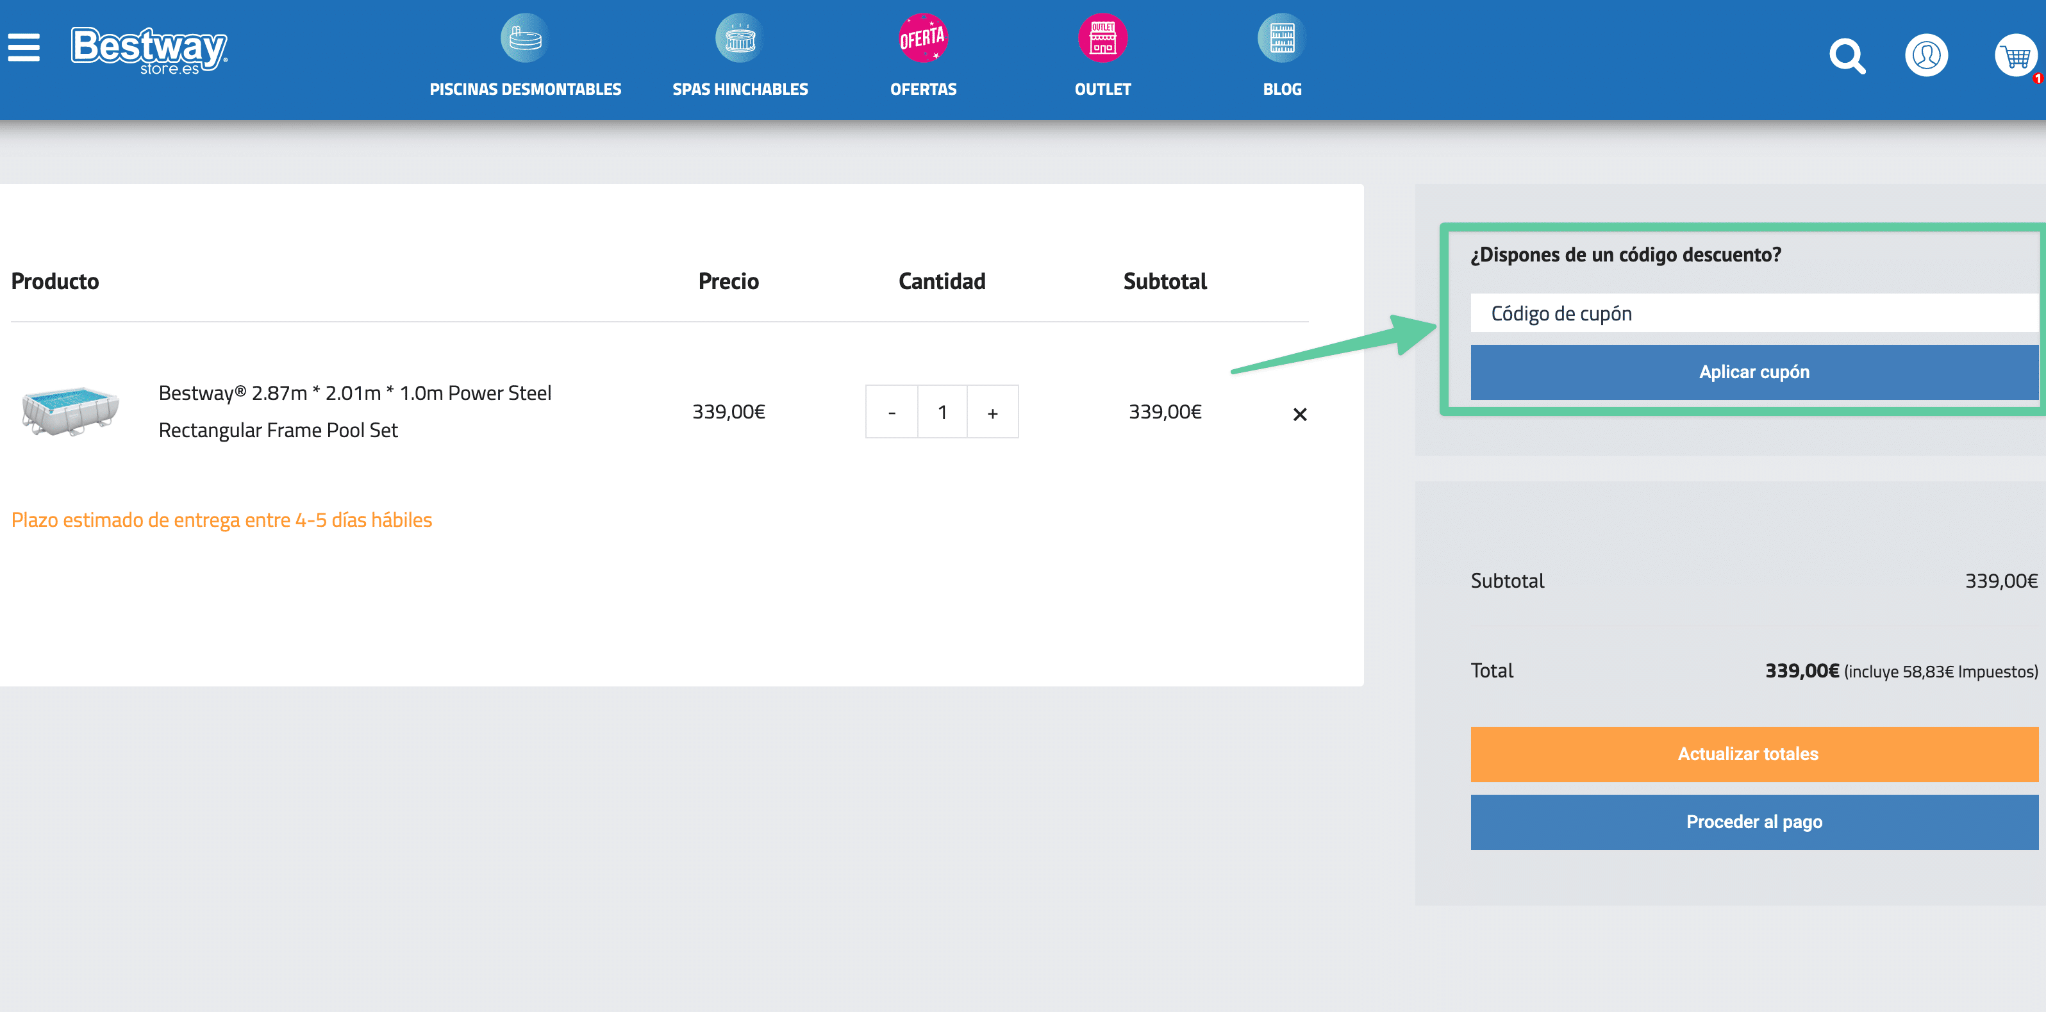Increase quantity with the plus button
The height and width of the screenshot is (1012, 2046).
click(x=992, y=412)
